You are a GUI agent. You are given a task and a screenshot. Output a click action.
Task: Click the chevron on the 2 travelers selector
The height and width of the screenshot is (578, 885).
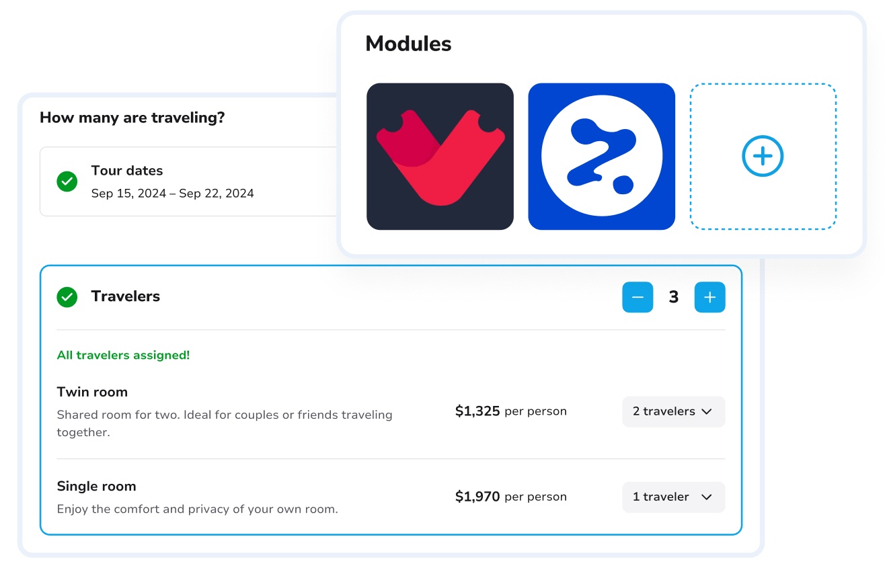click(707, 412)
